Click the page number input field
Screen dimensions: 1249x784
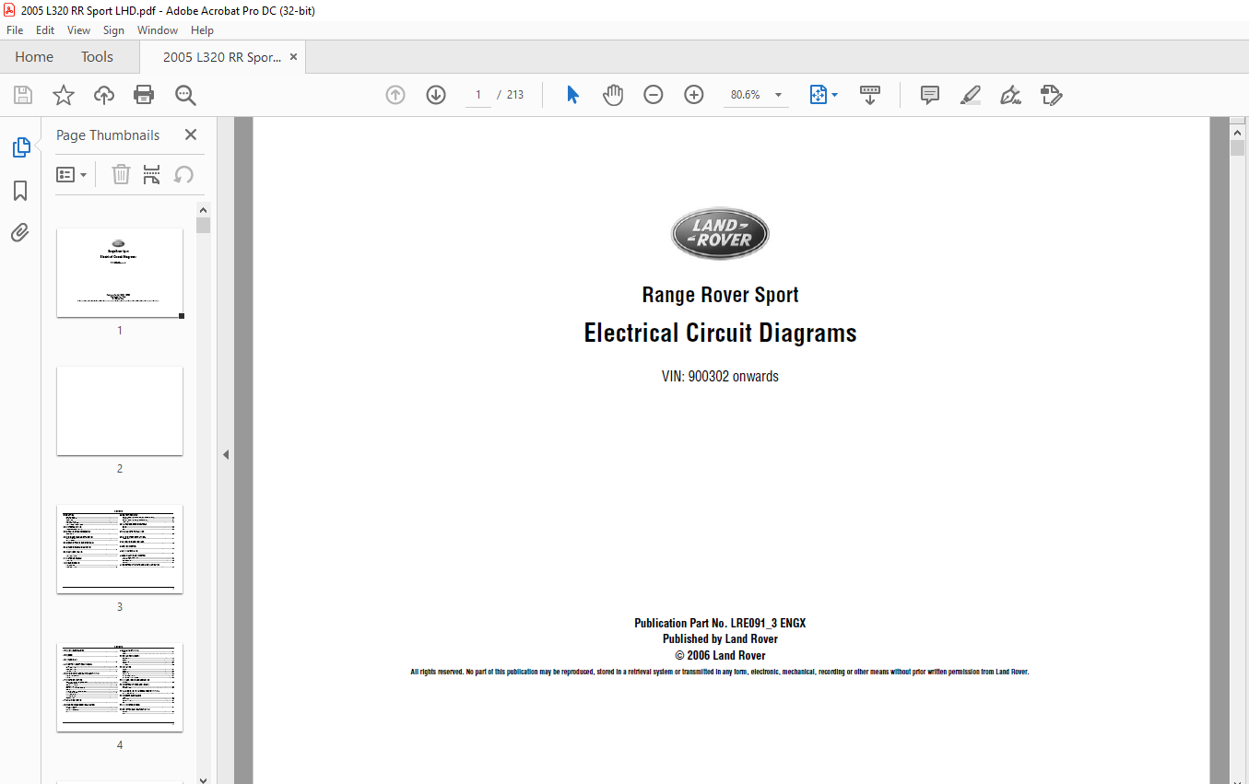pos(478,95)
